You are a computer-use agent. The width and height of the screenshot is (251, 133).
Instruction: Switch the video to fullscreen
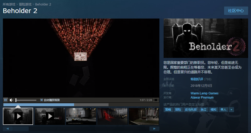(x=156, y=100)
